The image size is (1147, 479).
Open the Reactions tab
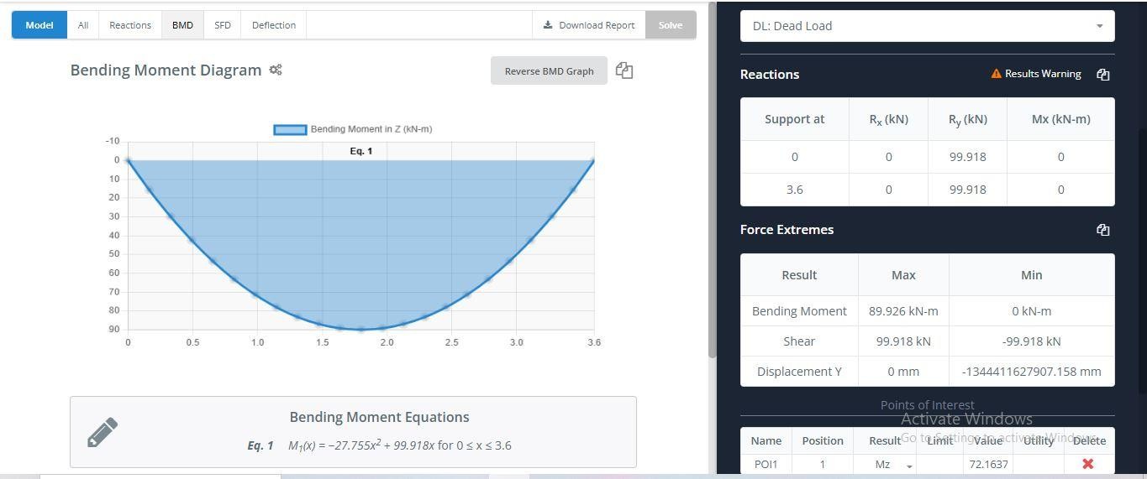(x=130, y=25)
